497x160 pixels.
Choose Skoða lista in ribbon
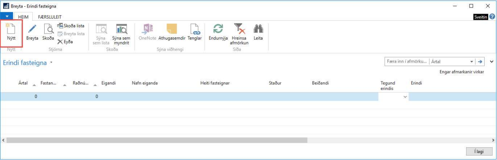[x=71, y=26]
